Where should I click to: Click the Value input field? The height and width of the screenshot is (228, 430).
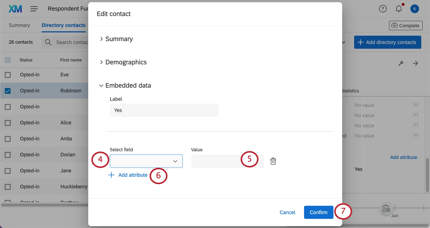[215, 161]
